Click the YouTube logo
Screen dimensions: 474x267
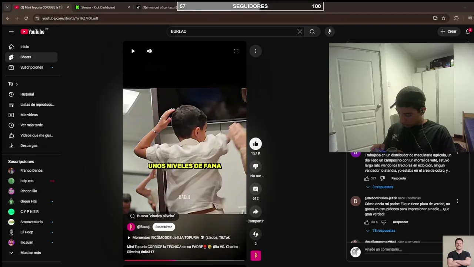point(33,32)
